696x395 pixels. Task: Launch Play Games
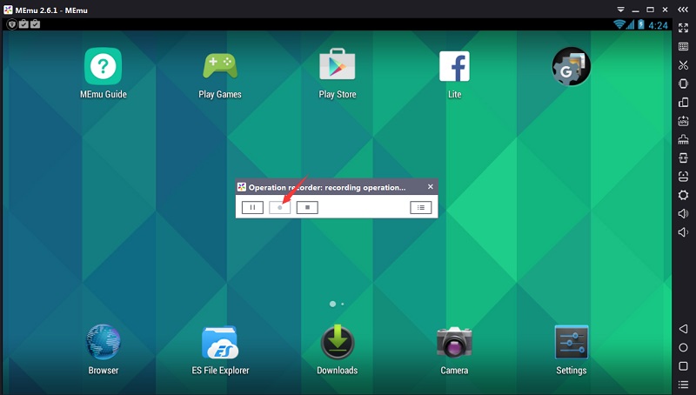click(x=220, y=66)
